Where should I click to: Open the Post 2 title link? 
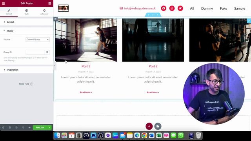tap(153, 66)
